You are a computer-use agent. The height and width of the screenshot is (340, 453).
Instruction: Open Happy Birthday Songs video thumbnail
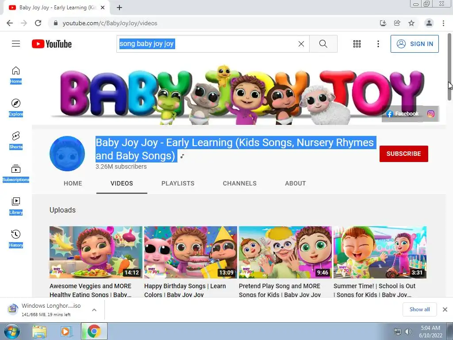(x=191, y=252)
